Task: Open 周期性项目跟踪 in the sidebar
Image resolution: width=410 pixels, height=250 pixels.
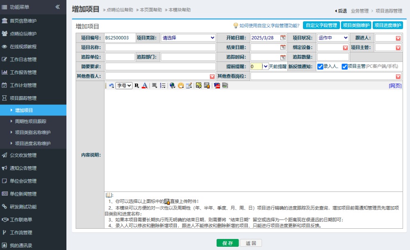Action: click(30, 122)
